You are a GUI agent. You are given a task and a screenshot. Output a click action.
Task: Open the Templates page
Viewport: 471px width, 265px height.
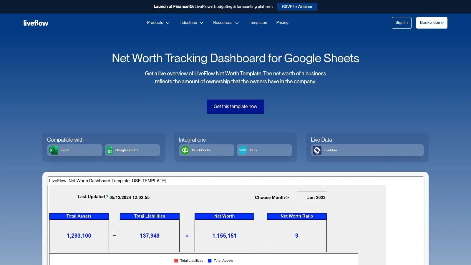click(258, 23)
